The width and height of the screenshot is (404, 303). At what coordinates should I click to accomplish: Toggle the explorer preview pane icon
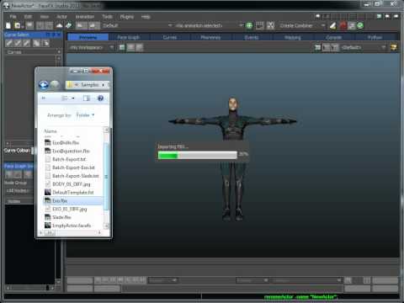pos(87,98)
